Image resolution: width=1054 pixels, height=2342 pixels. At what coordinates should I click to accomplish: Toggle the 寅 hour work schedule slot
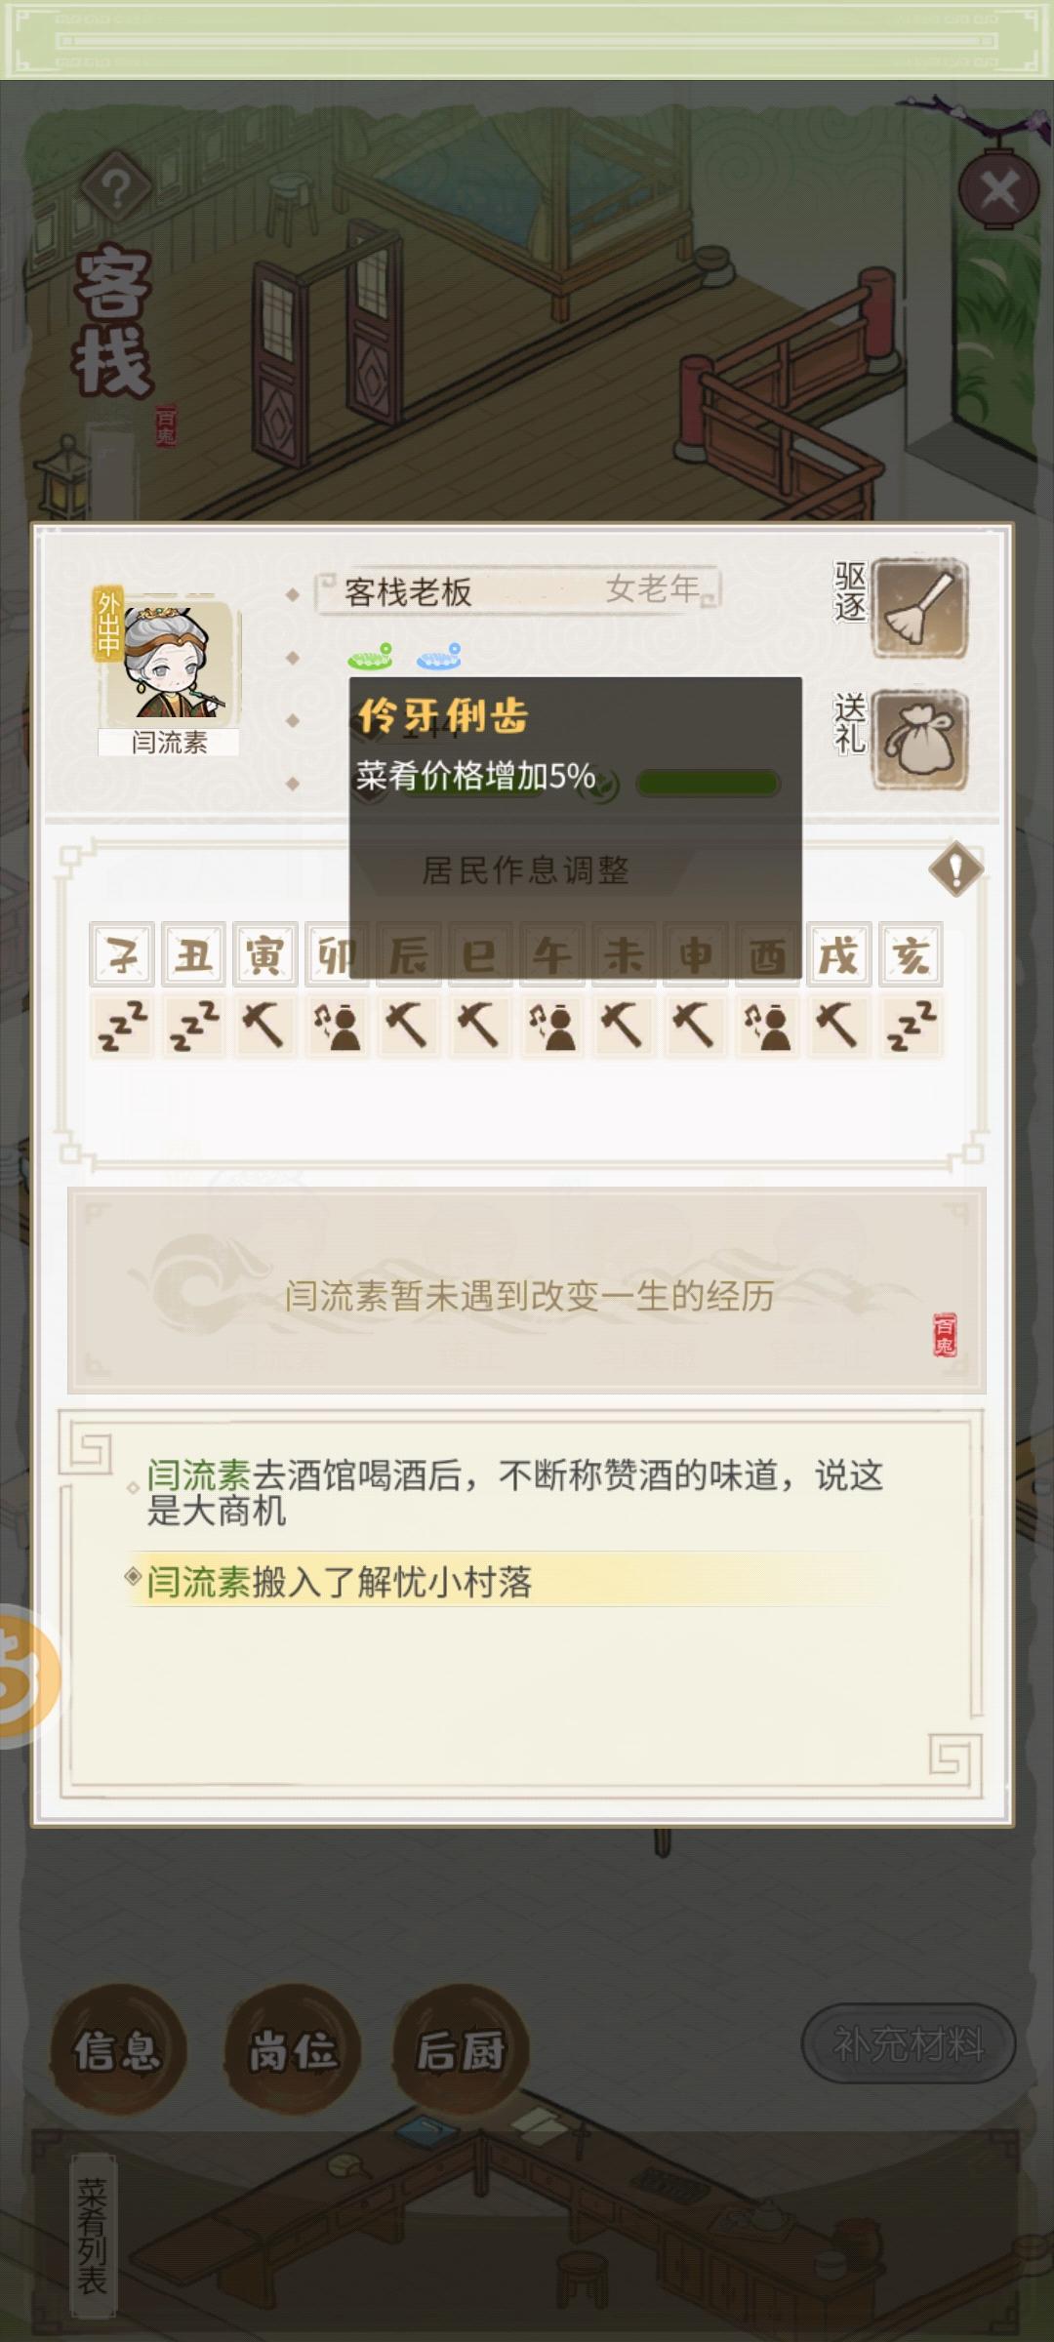265,1026
